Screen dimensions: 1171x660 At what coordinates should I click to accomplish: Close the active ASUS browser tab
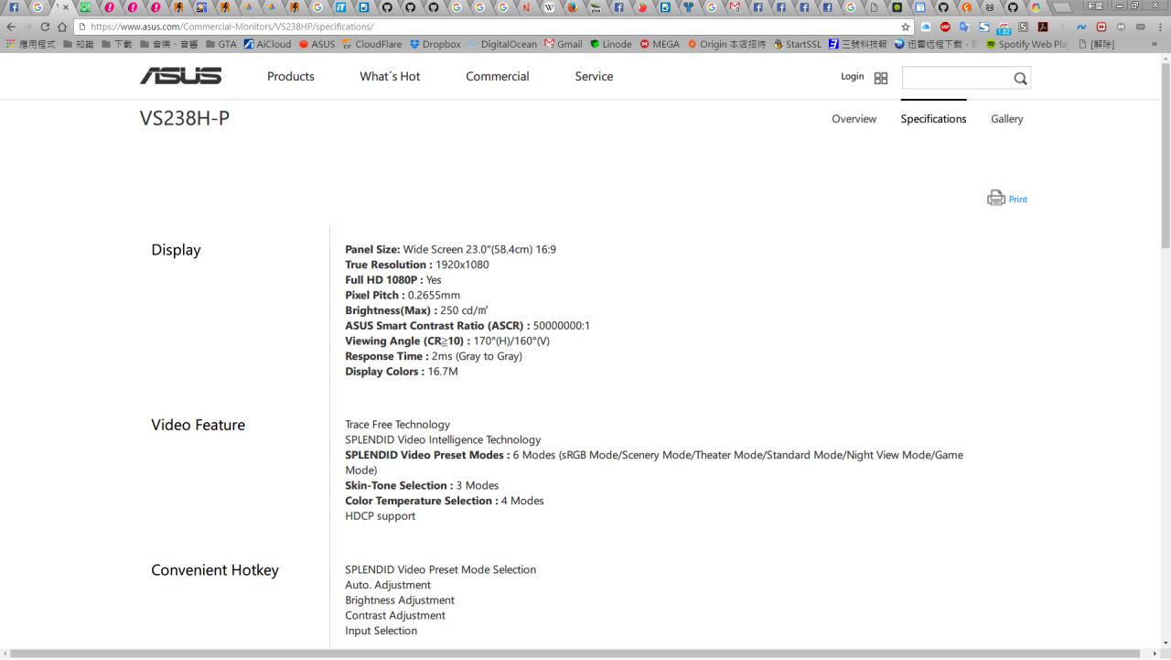pos(65,7)
